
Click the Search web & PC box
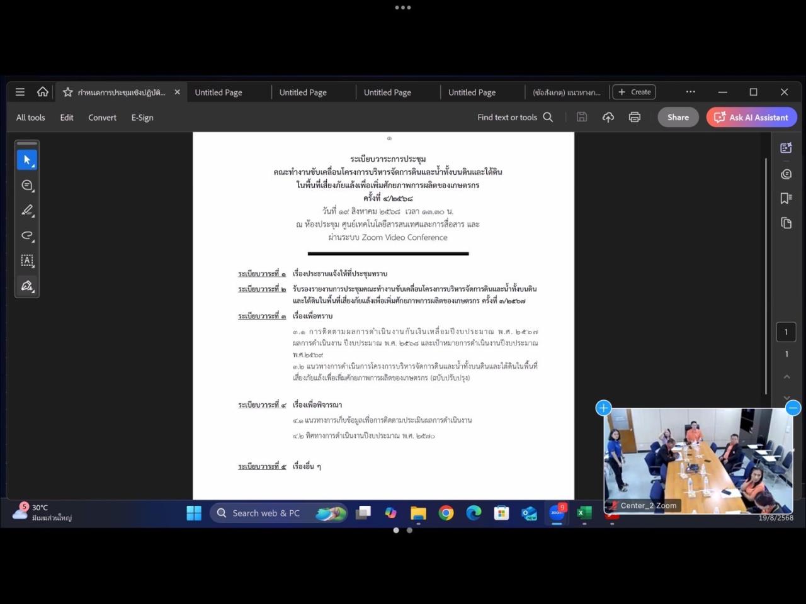point(266,513)
